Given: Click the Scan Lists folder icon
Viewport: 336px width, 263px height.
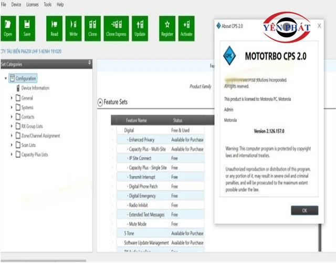Looking at the screenshot, I should tap(18, 145).
